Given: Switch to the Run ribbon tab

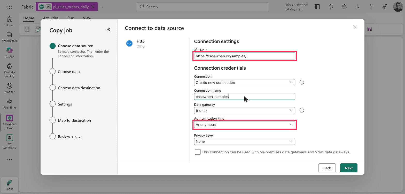Looking at the screenshot, I should [71, 18].
